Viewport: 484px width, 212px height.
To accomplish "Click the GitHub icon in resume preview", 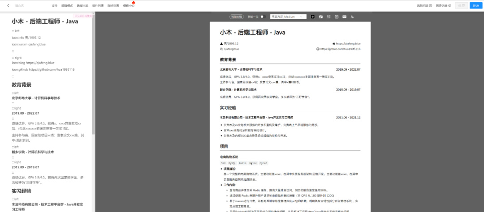I will click(x=318, y=49).
